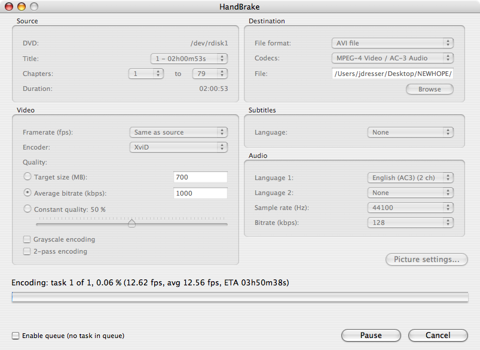The image size is (480, 350).
Task: Toggle the Enable queue checkbox
Action: [x=16, y=336]
